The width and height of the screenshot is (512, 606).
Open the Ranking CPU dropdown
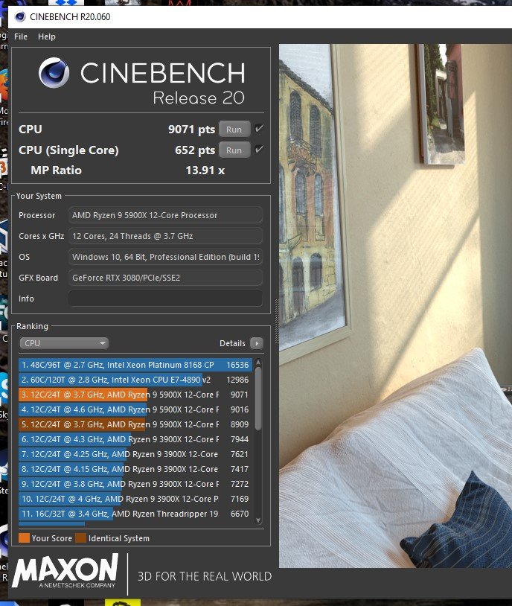64,343
